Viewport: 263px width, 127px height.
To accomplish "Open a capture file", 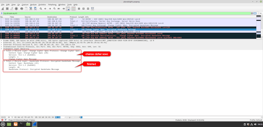I will [x=22, y=8].
